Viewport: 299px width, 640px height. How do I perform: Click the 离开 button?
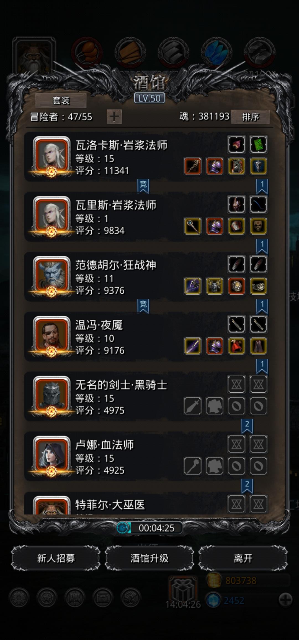243,559
